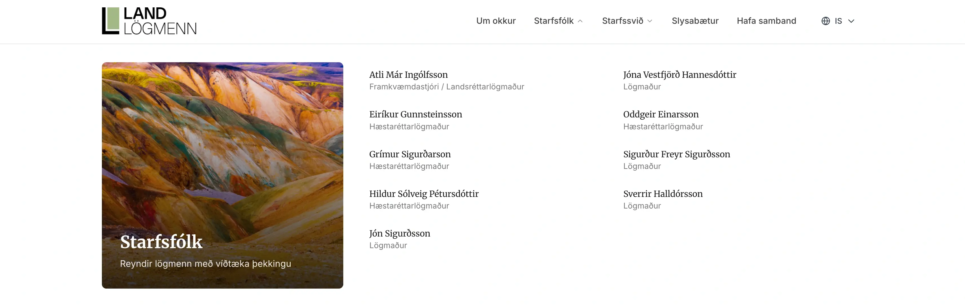Open the IS language selector
965x305 pixels.
coord(839,21)
